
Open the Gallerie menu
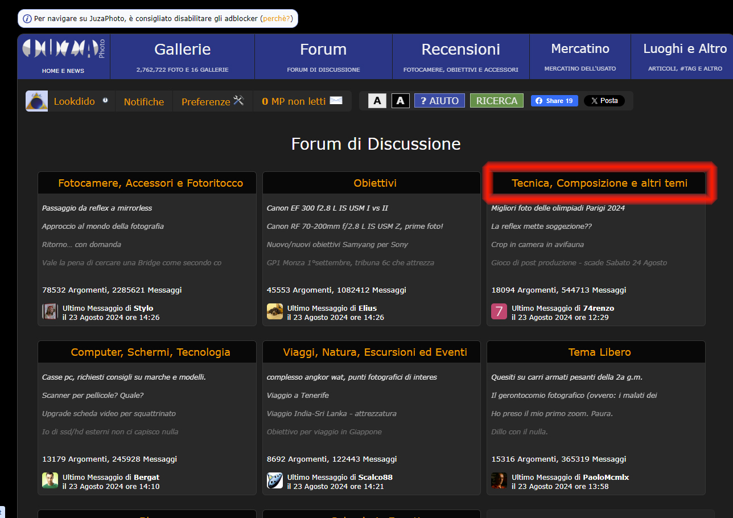[x=182, y=50]
